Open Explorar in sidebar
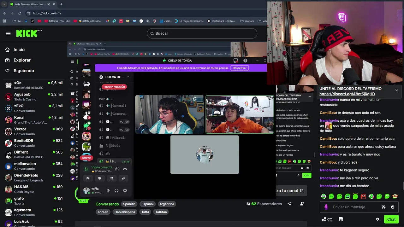This screenshot has height=227, width=404. [x=18, y=60]
